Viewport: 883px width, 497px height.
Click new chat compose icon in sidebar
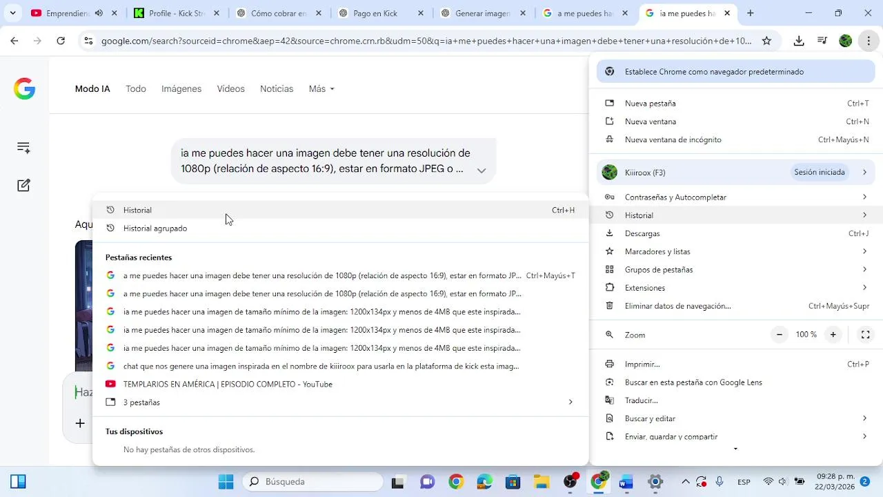23,185
